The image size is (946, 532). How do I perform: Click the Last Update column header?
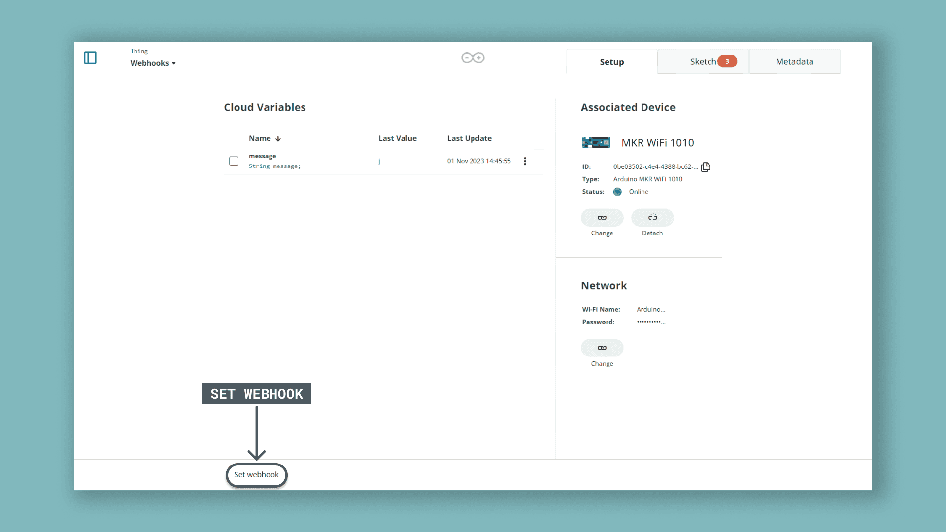point(469,138)
